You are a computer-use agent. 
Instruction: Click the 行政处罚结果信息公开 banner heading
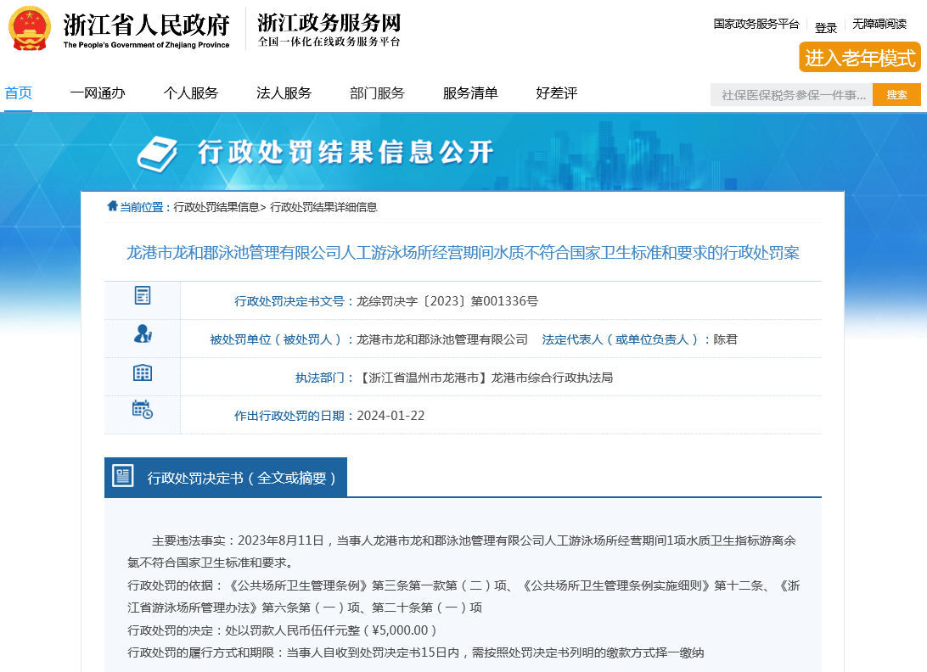coord(346,152)
